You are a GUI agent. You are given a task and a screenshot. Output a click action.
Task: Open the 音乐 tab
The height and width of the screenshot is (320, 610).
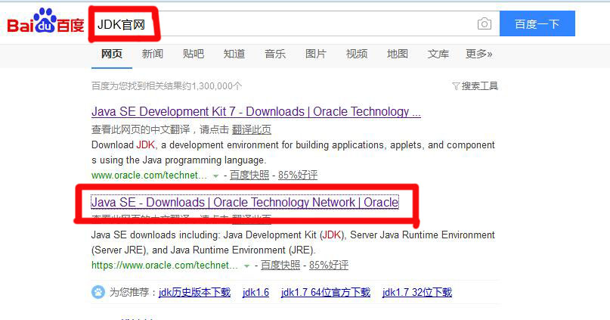click(x=275, y=54)
